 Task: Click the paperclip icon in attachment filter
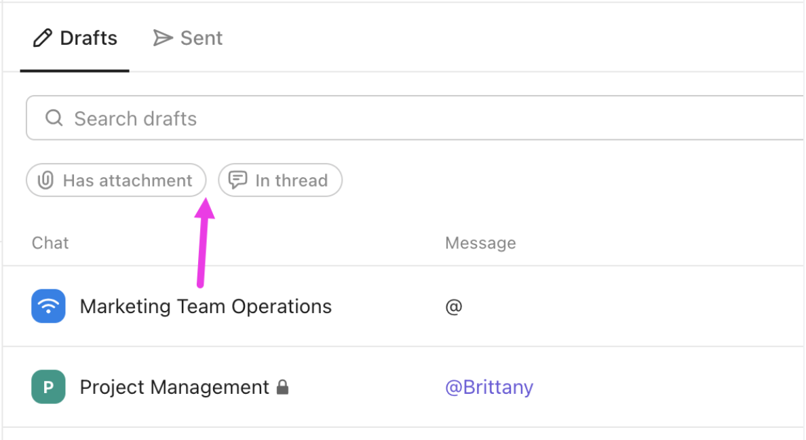45,181
